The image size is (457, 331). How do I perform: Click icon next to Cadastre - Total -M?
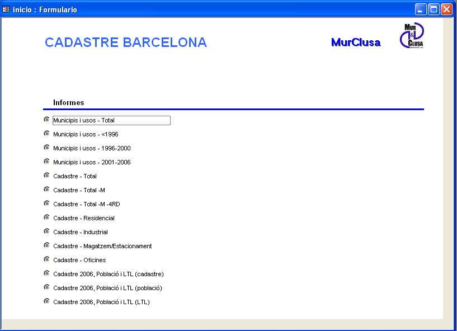pyautogui.click(x=46, y=190)
